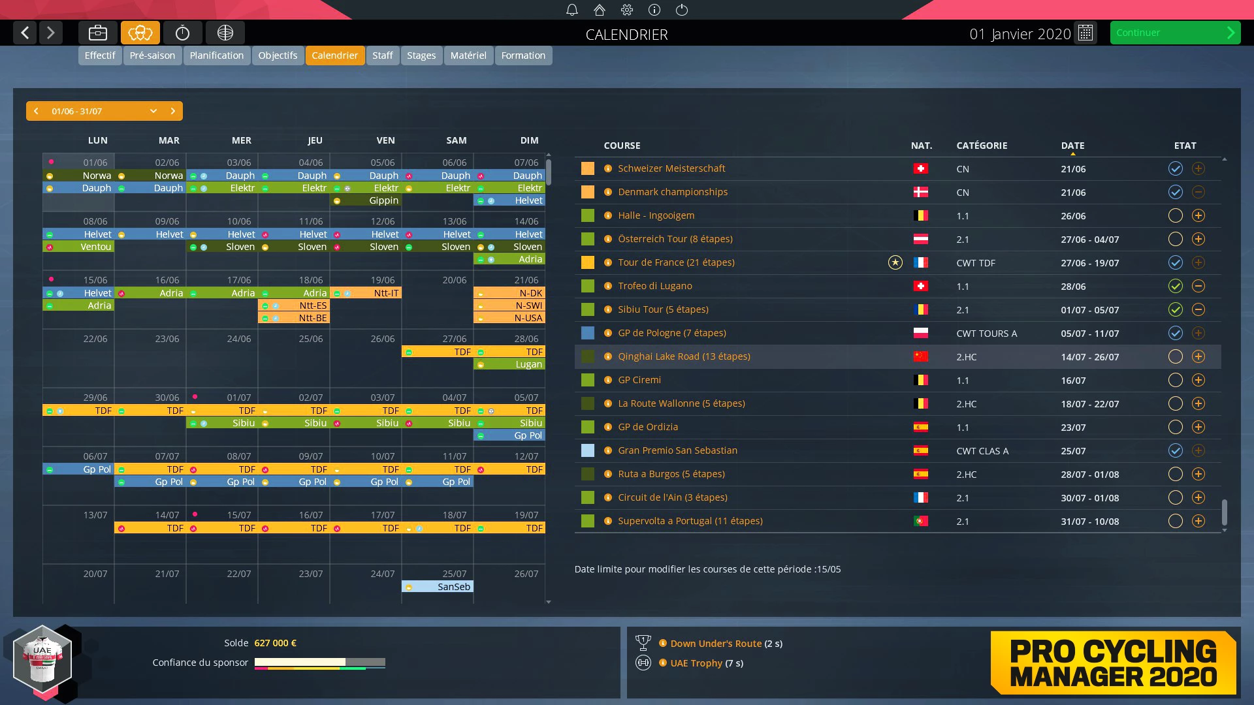Toggle La Route Wallonne state circle
This screenshot has height=705, width=1254.
(x=1176, y=403)
